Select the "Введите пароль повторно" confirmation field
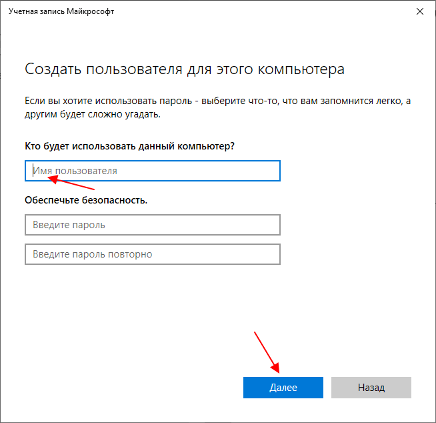The height and width of the screenshot is (423, 436). point(153,254)
